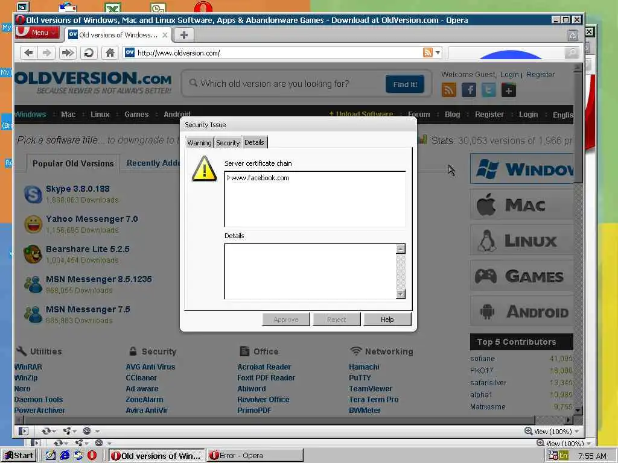This screenshot has width=618, height=463.
Task: Click the Reject button
Action: [336, 320]
